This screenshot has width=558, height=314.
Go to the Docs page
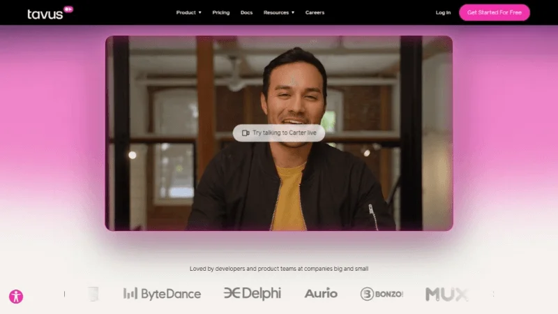point(246,13)
